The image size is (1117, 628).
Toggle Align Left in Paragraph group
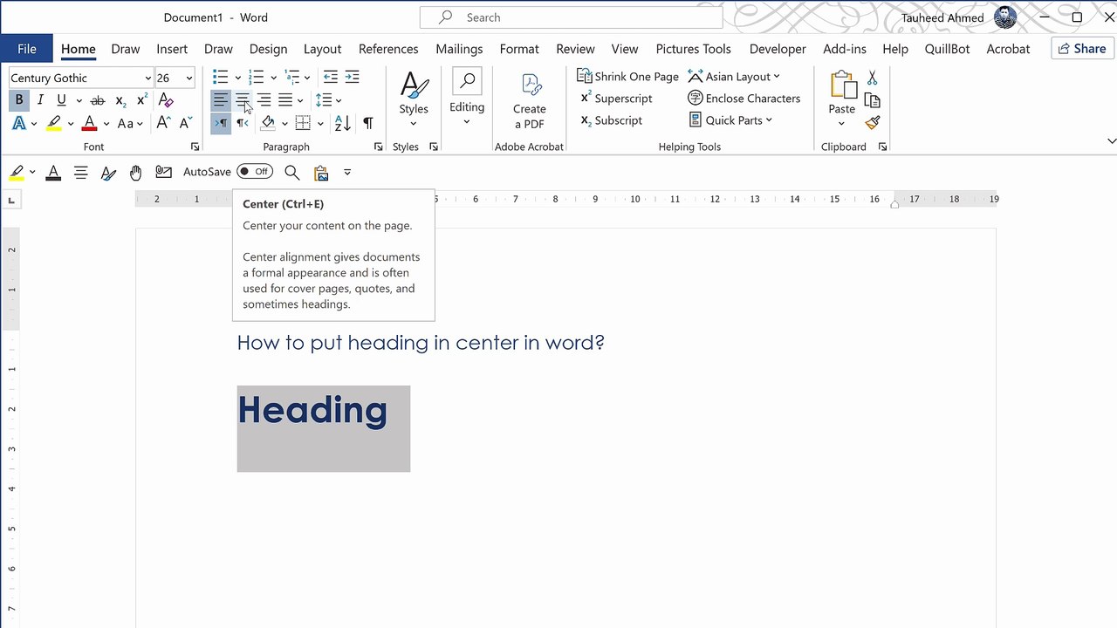click(221, 100)
